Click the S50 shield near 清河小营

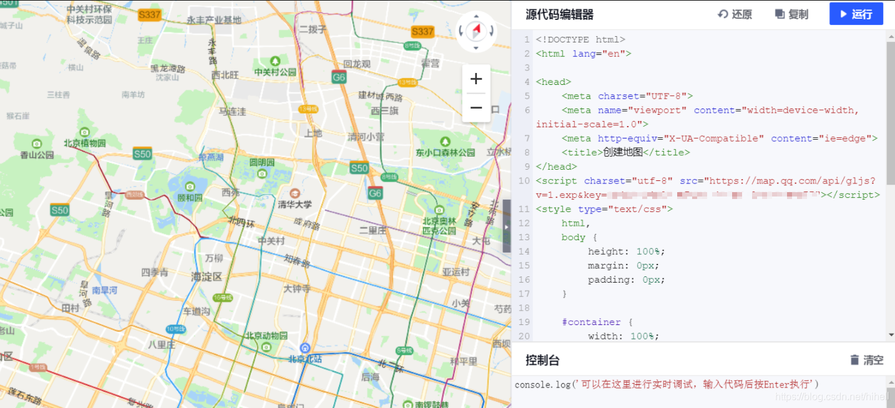pos(359,168)
